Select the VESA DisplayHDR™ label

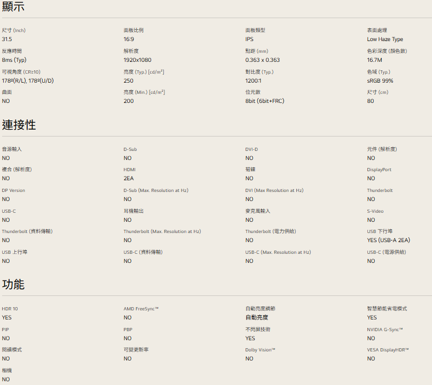[388, 350]
